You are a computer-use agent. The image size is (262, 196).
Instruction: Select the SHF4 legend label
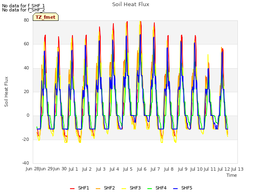click(161, 188)
